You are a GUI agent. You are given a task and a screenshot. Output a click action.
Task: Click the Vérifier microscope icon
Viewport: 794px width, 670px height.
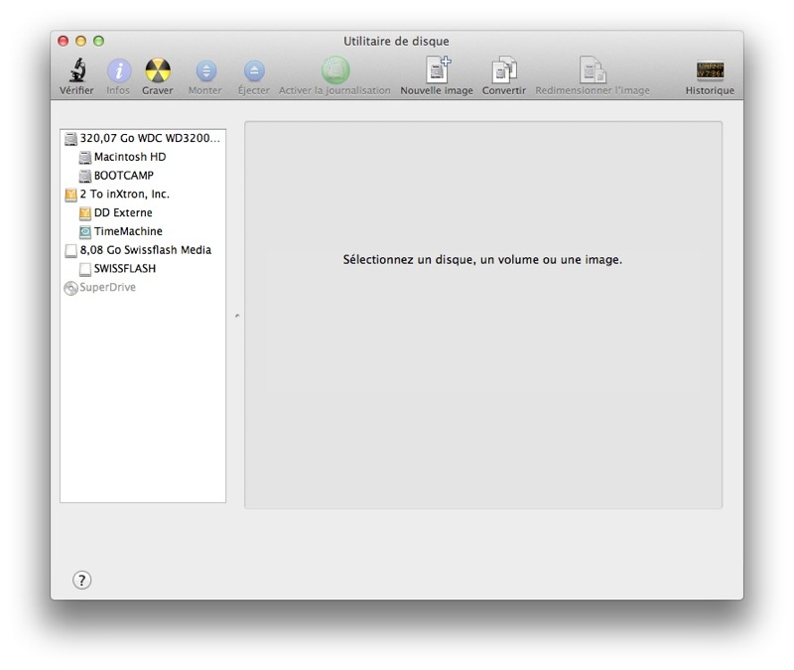76,70
